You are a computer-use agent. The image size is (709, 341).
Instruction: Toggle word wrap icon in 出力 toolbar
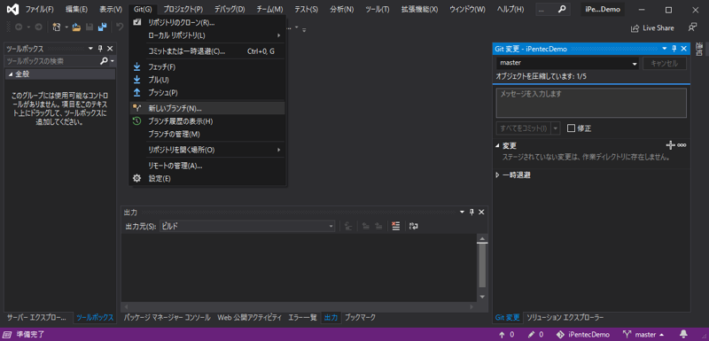[x=413, y=226]
